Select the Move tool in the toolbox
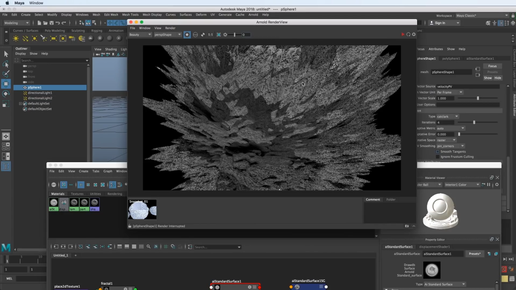516x290 pixels. (x=6, y=83)
